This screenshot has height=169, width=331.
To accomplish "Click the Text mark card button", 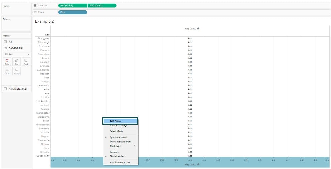I will [x=26, y=61].
